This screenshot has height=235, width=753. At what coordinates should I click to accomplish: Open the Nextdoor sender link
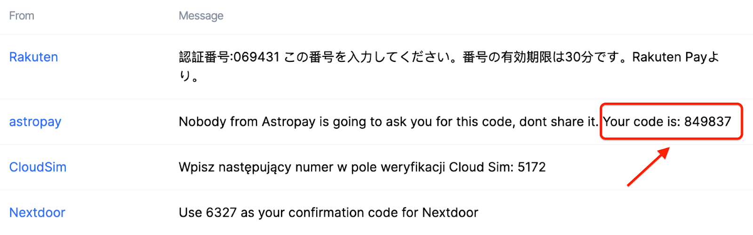[37, 213]
